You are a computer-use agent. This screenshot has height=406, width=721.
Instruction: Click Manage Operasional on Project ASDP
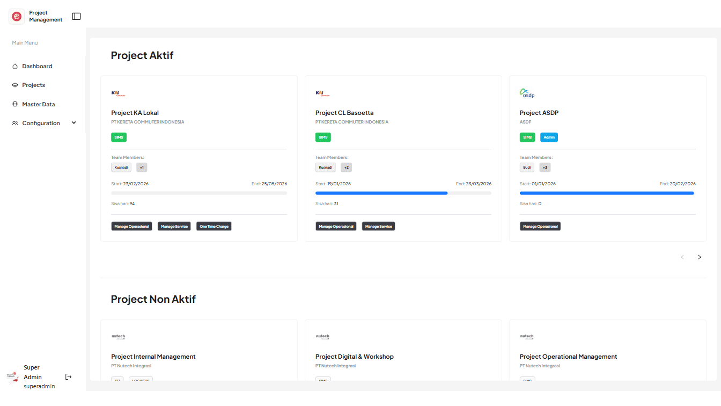[540, 227]
